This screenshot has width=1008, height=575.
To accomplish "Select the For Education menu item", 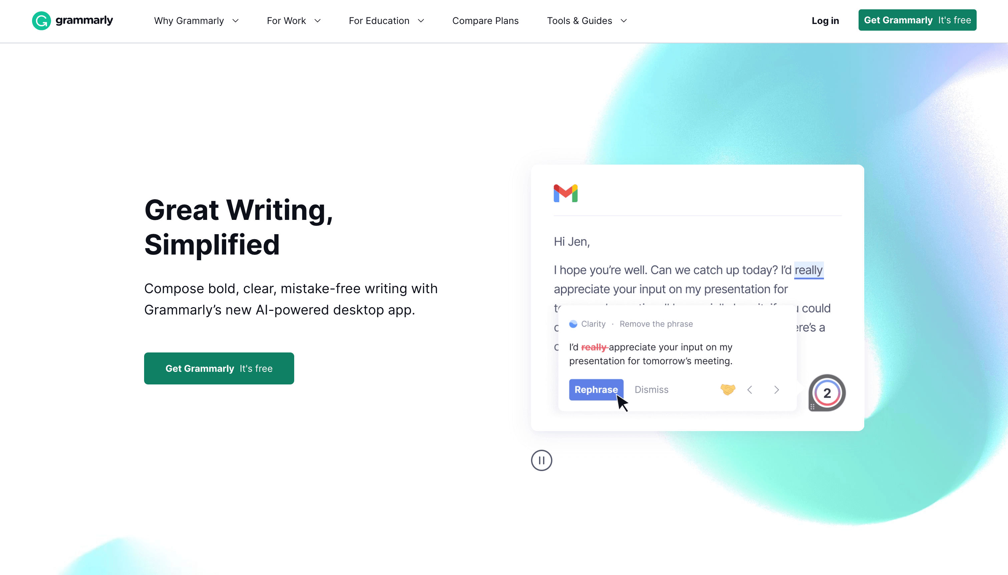I will pyautogui.click(x=386, y=21).
